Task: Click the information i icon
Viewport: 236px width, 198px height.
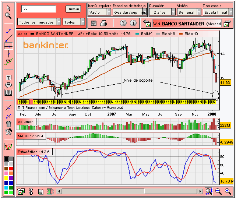Action: click(x=133, y=23)
